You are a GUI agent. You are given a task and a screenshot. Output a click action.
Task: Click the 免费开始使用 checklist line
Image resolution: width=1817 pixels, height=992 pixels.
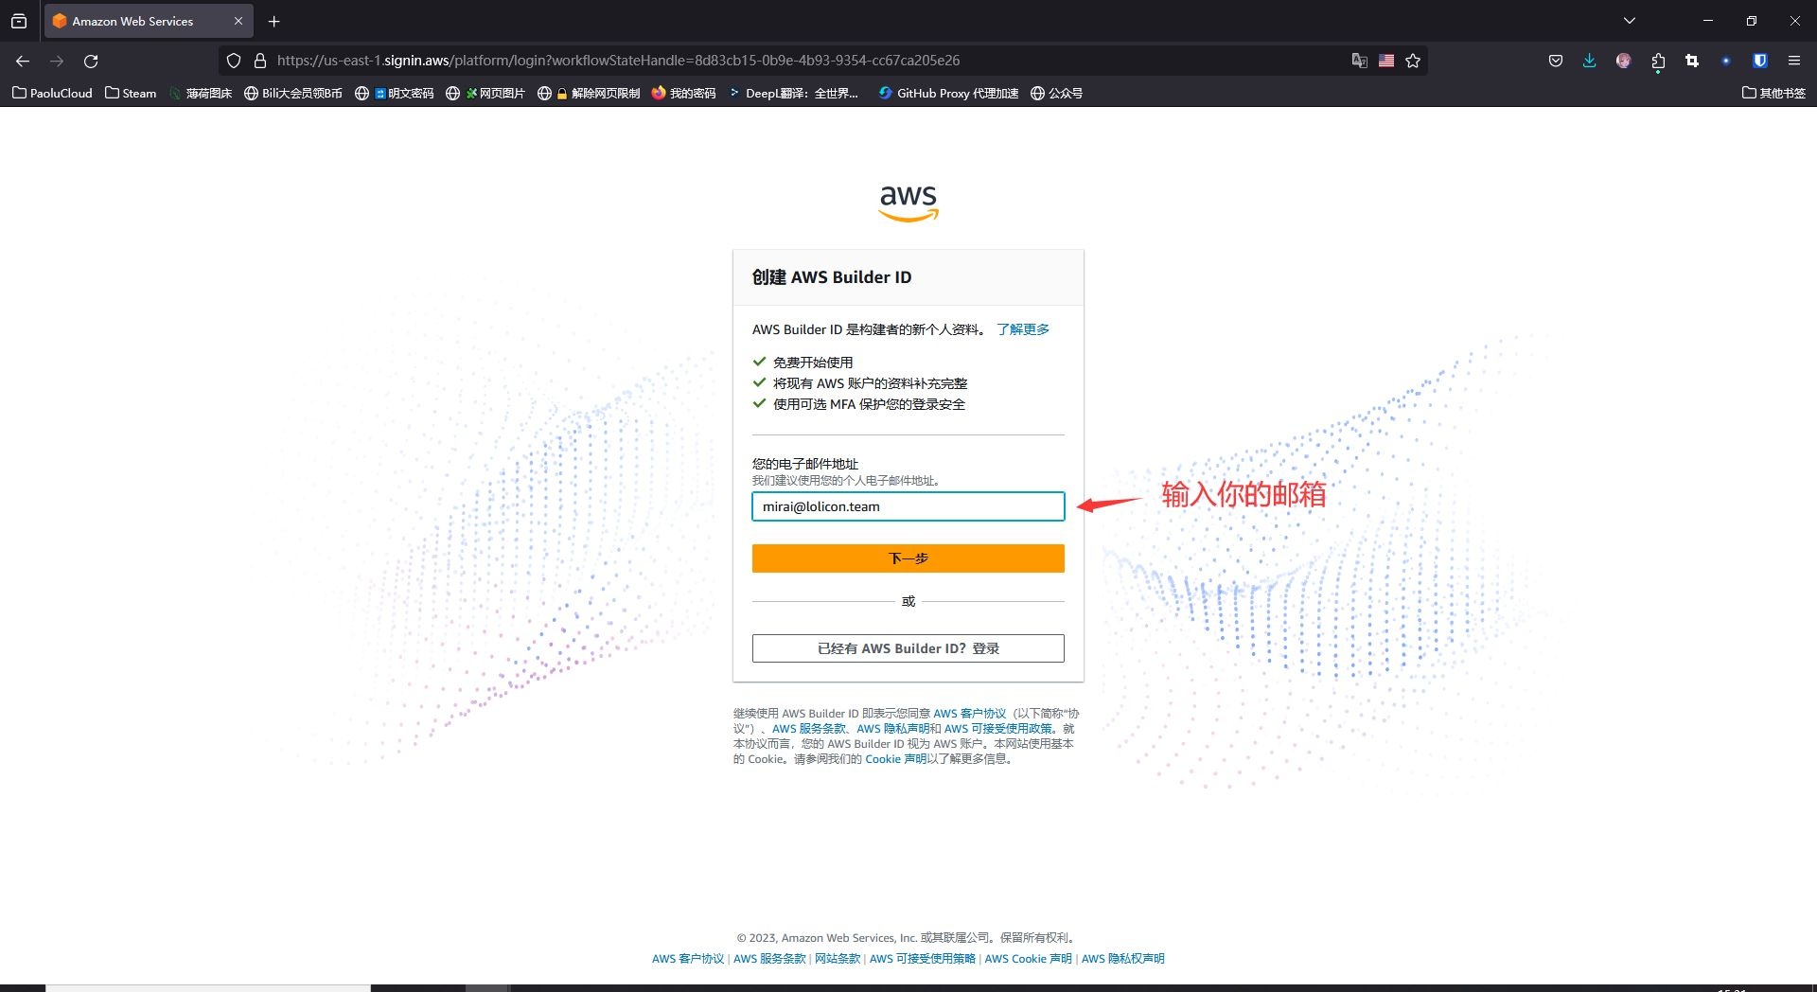point(813,363)
